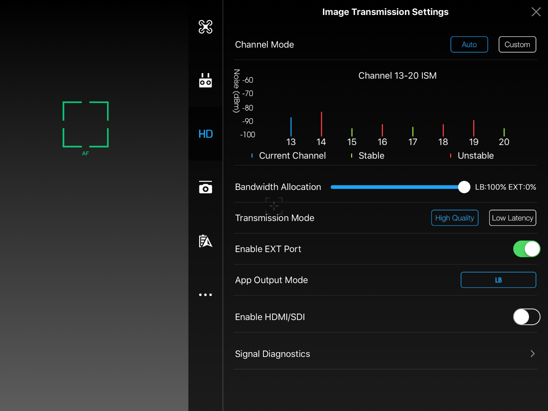Open map flight route settings icon
The width and height of the screenshot is (548, 411).
point(205,241)
